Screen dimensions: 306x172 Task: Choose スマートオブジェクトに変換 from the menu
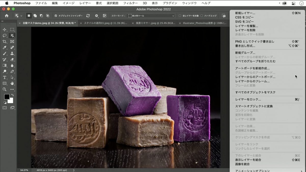(254, 106)
